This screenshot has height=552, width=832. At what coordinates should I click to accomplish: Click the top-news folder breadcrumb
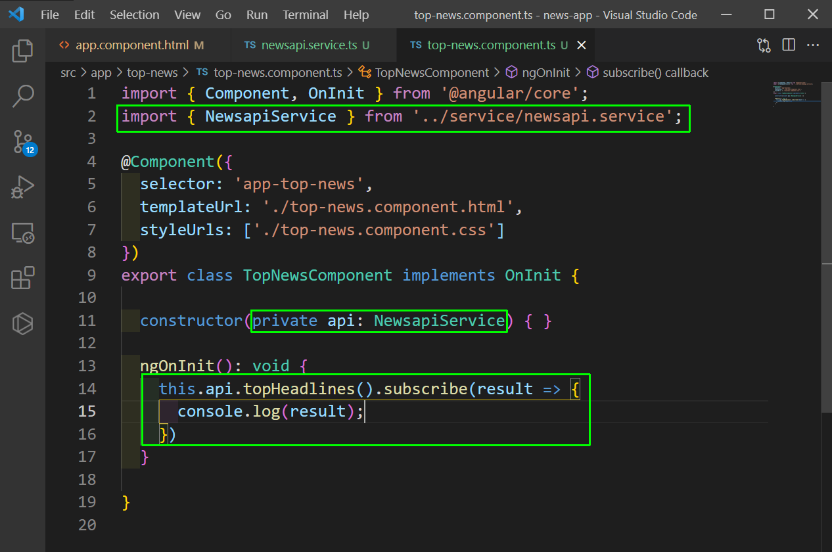pyautogui.click(x=151, y=72)
